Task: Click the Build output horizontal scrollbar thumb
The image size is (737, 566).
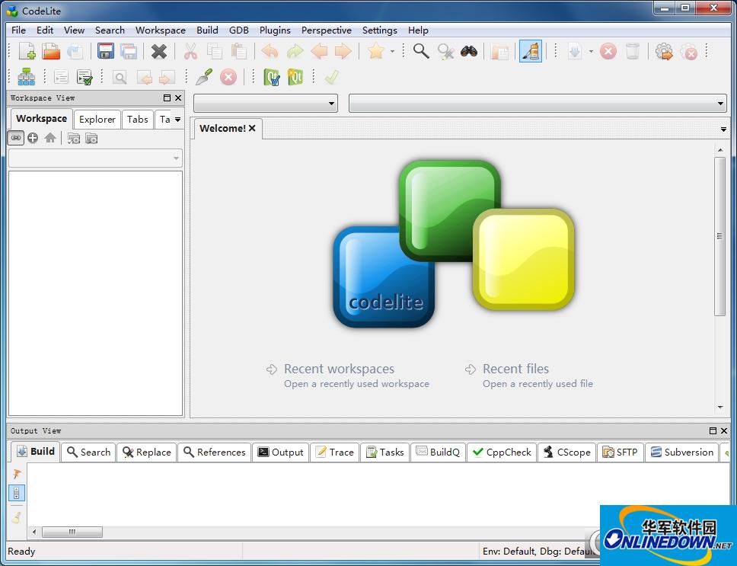Action: (72, 532)
